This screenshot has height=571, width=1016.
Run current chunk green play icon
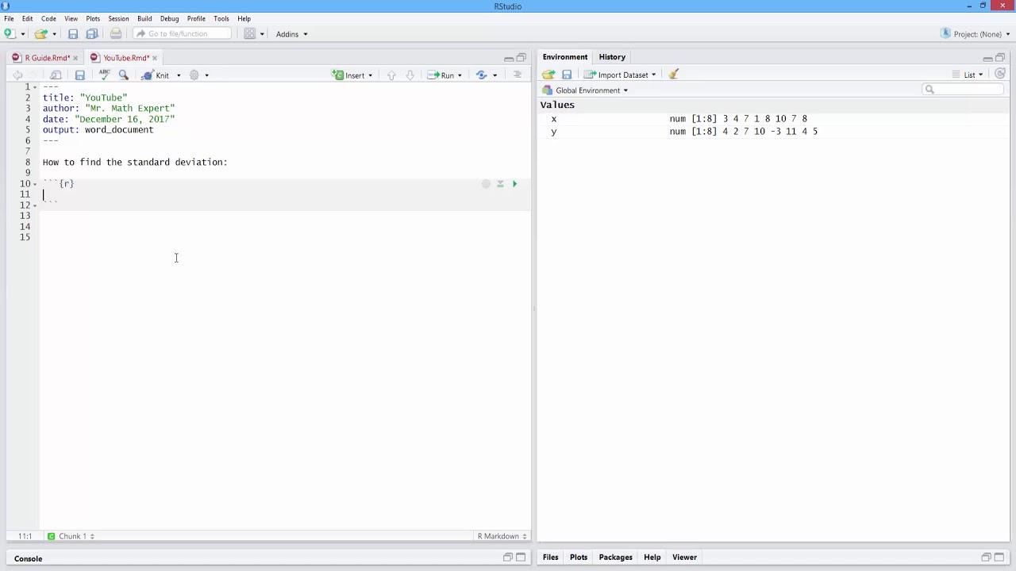(x=514, y=184)
